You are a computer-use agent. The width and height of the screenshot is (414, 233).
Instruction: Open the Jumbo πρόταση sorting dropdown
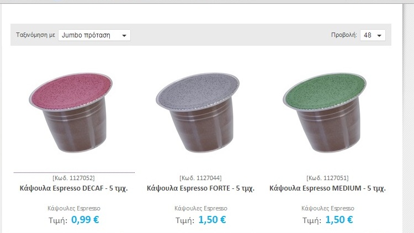[x=94, y=35]
